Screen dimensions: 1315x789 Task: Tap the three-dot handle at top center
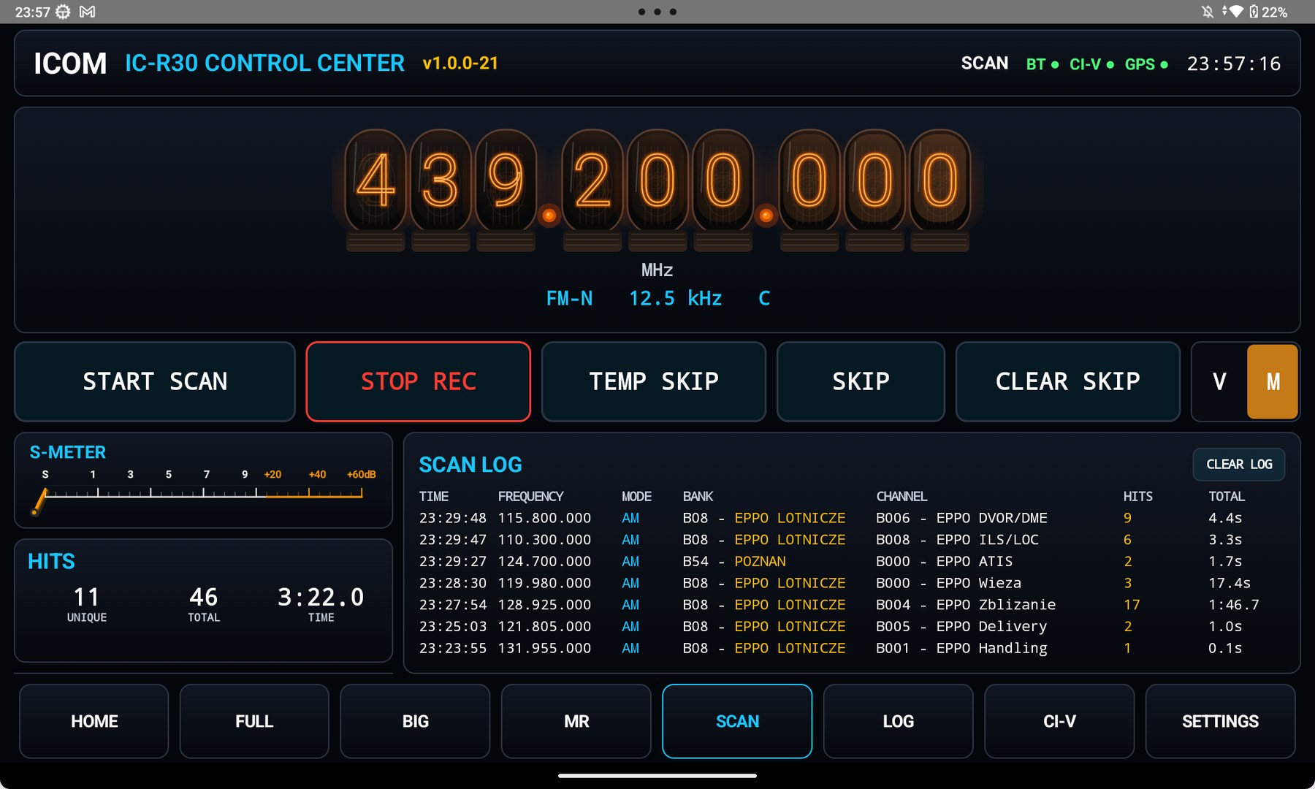tap(657, 12)
